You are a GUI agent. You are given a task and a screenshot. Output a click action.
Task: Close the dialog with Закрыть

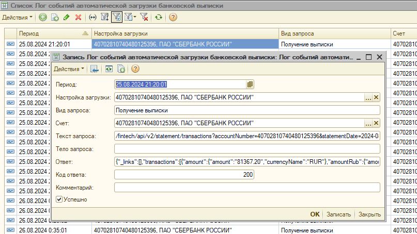[369, 214]
